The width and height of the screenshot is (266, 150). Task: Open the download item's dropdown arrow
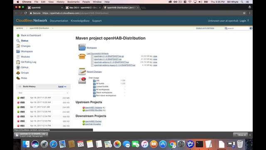click(x=47, y=135)
